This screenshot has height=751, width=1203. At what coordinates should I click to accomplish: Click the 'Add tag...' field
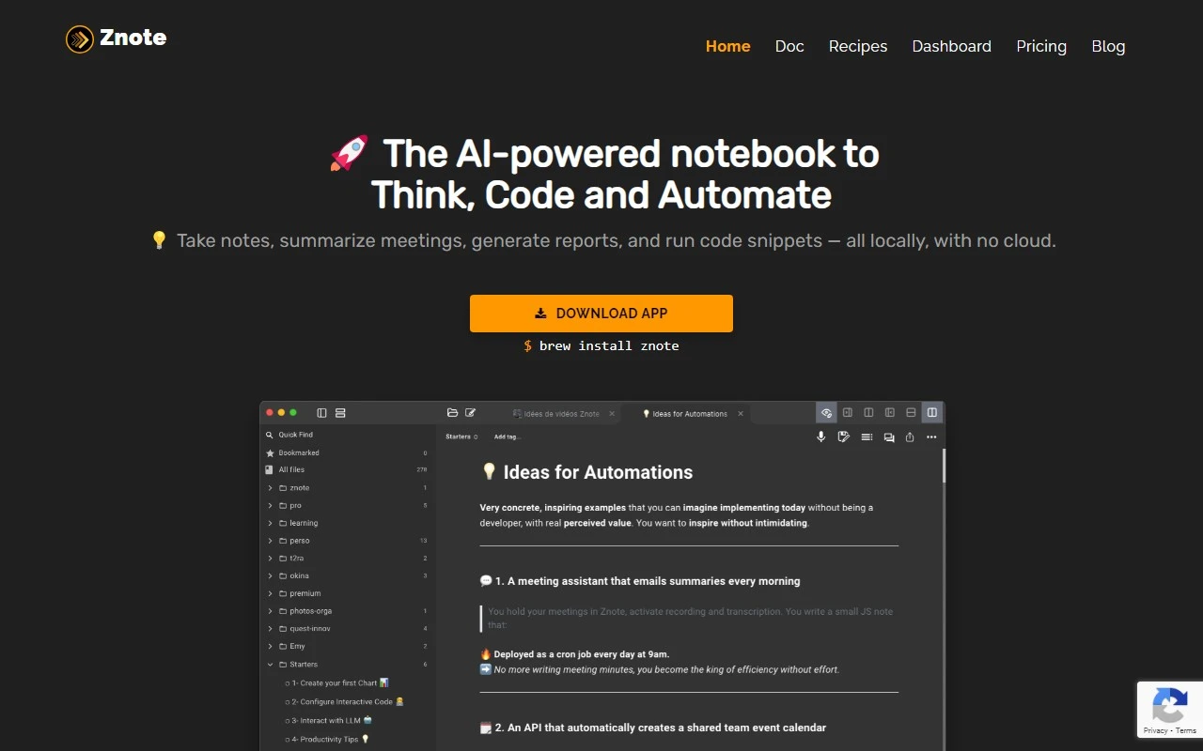coord(508,437)
